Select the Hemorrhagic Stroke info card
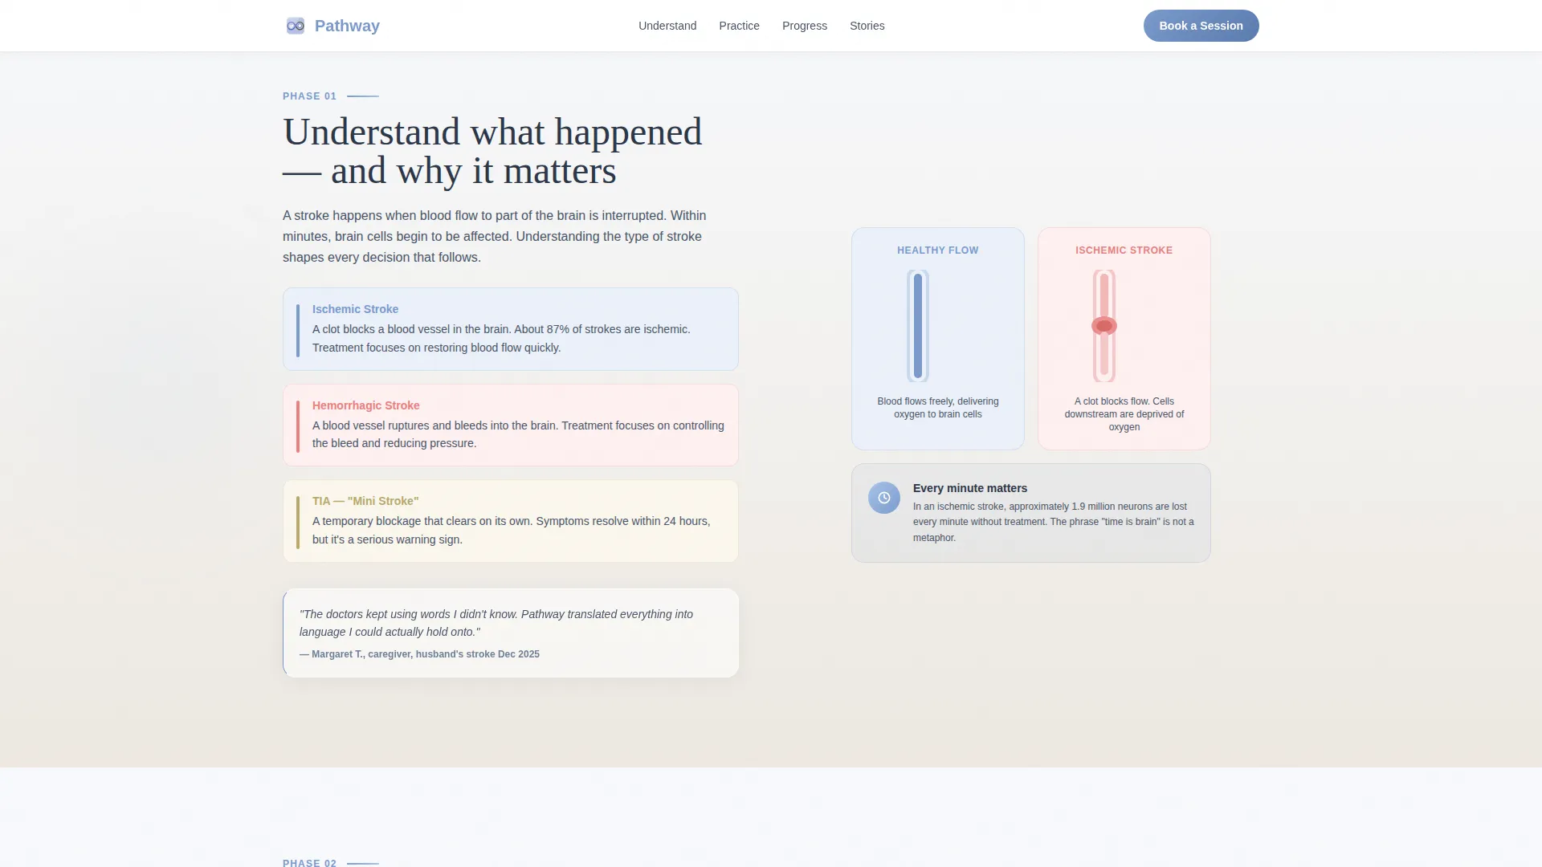This screenshot has width=1542, height=867. (511, 425)
